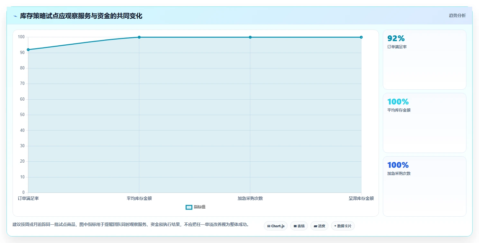Open the 100% 加急采购次数 card
This screenshot has width=479, height=243.
[x=424, y=186]
